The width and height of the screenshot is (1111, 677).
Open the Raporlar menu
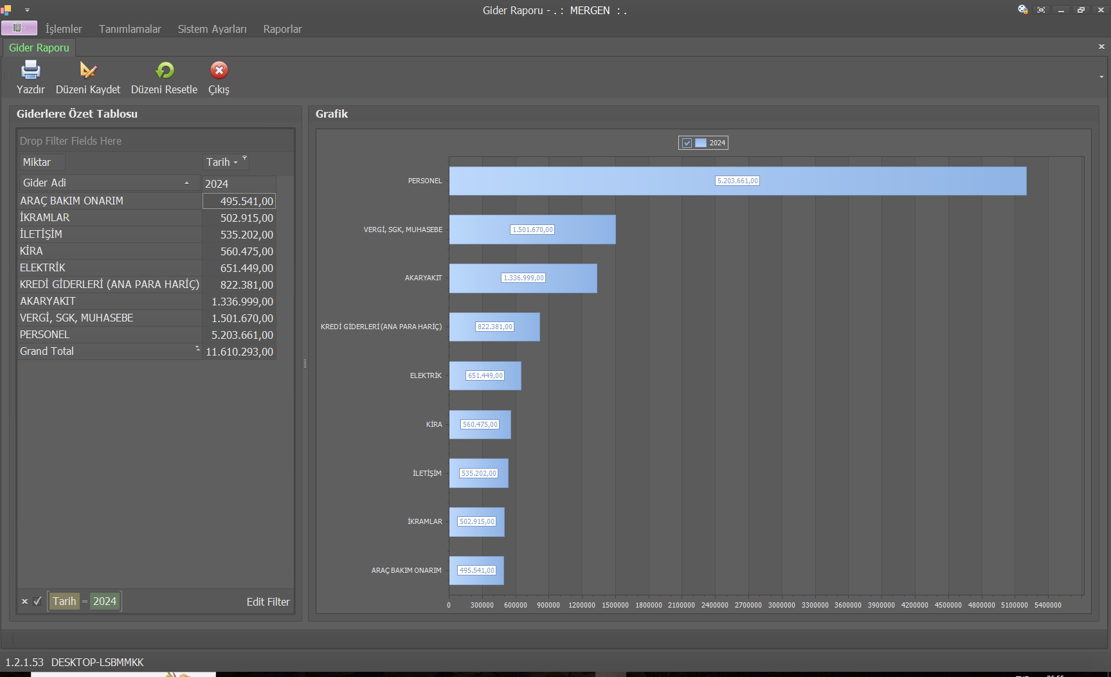click(282, 29)
